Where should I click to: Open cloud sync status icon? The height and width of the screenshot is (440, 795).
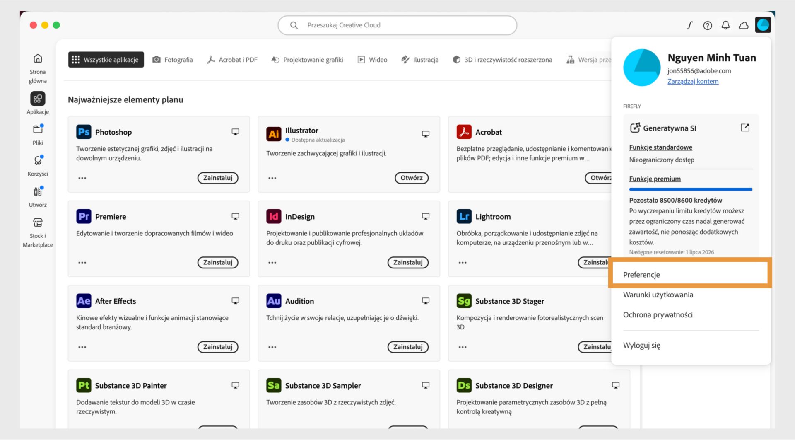(744, 25)
